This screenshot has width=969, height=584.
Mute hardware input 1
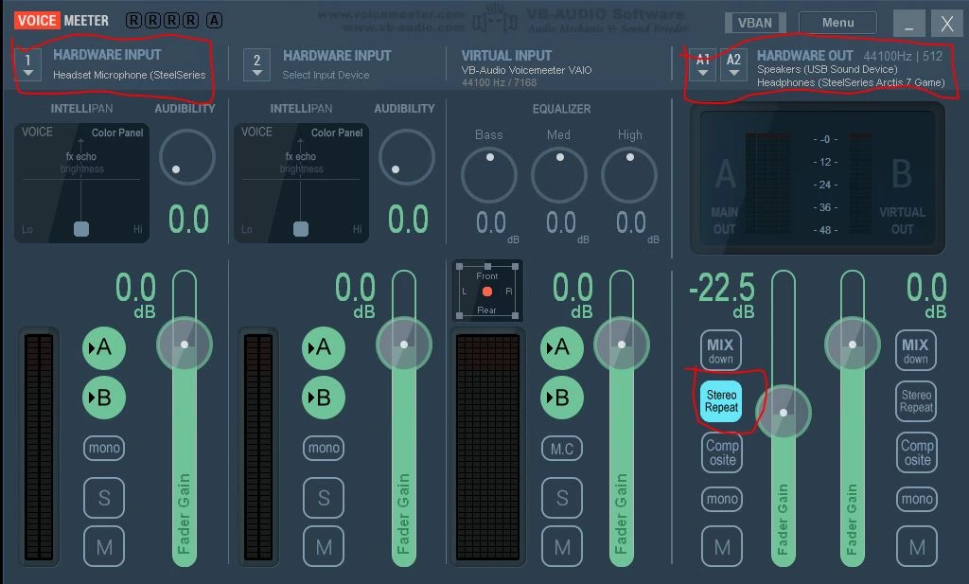[x=104, y=546]
